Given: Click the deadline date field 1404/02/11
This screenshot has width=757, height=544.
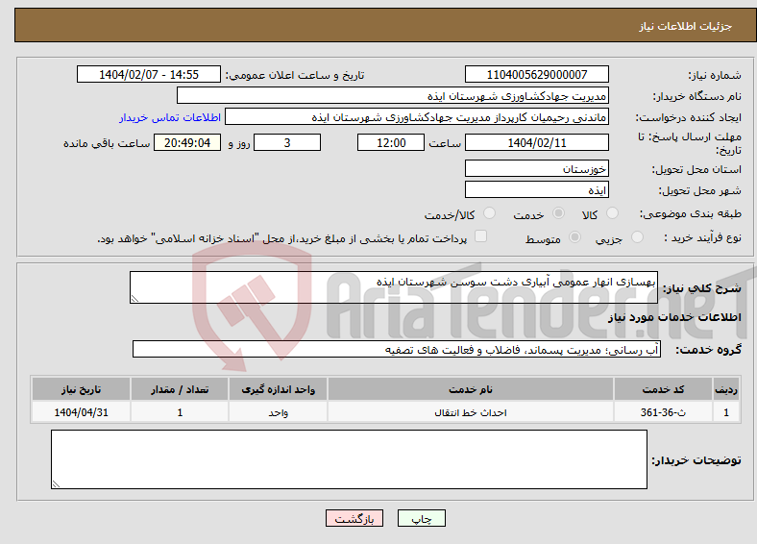Looking at the screenshot, I should [x=536, y=142].
